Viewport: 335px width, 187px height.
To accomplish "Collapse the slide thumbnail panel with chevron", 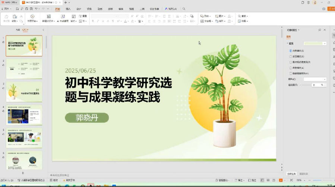I will point(43,30).
